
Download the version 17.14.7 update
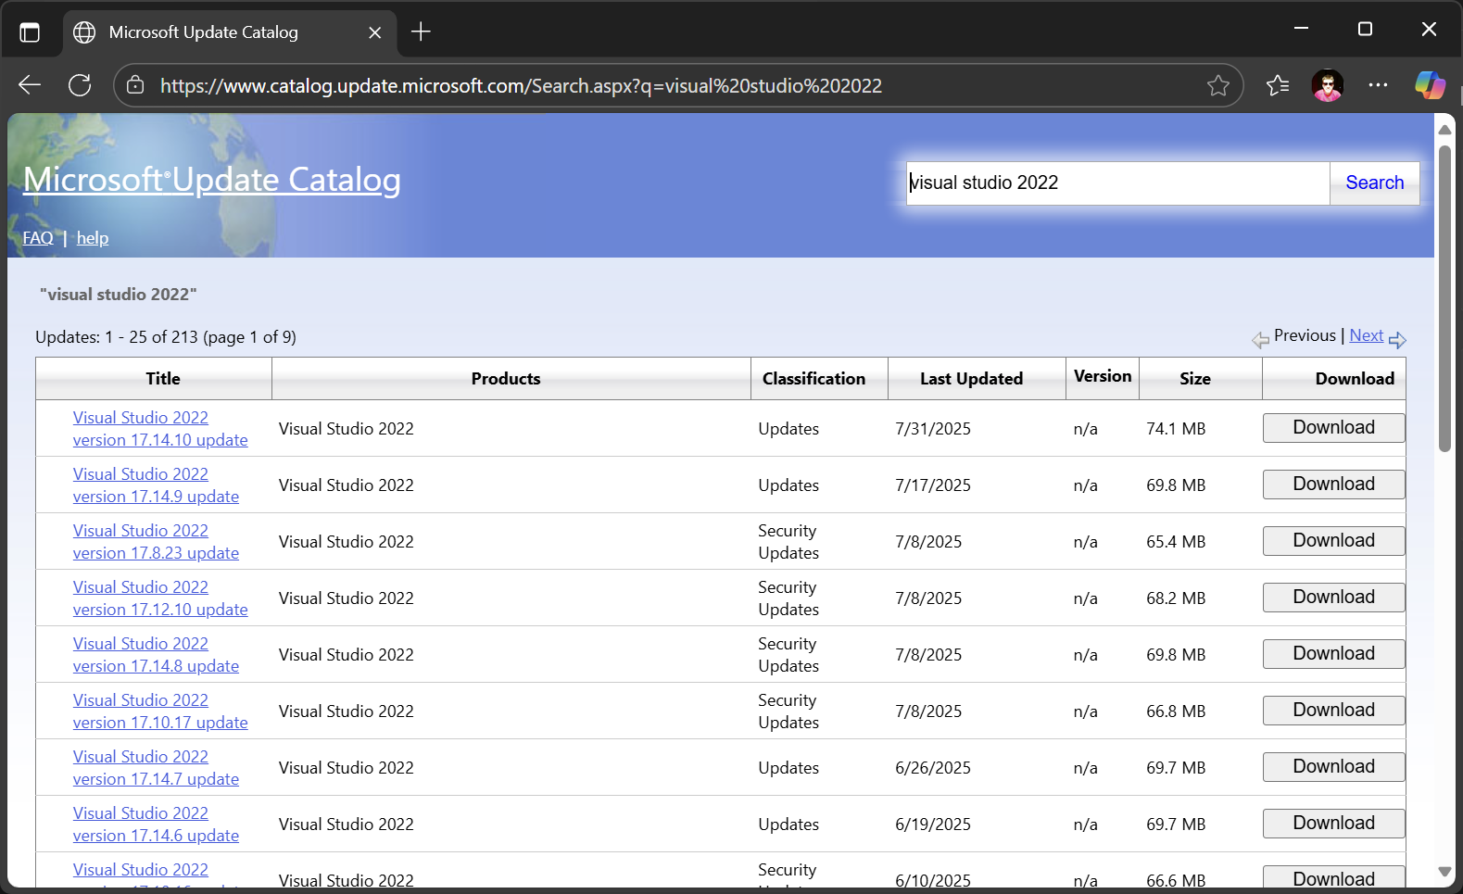[x=1333, y=766]
